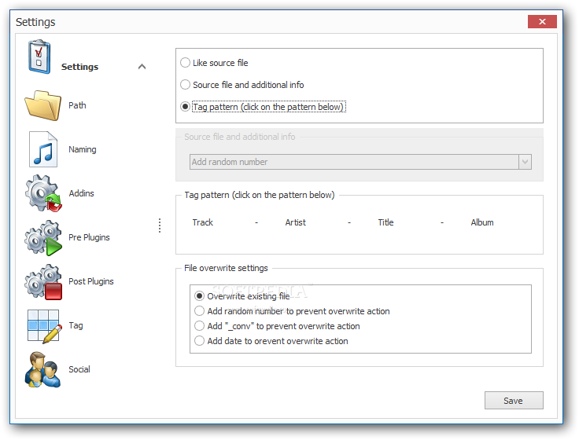Open the Addins gear icon

click(43, 193)
